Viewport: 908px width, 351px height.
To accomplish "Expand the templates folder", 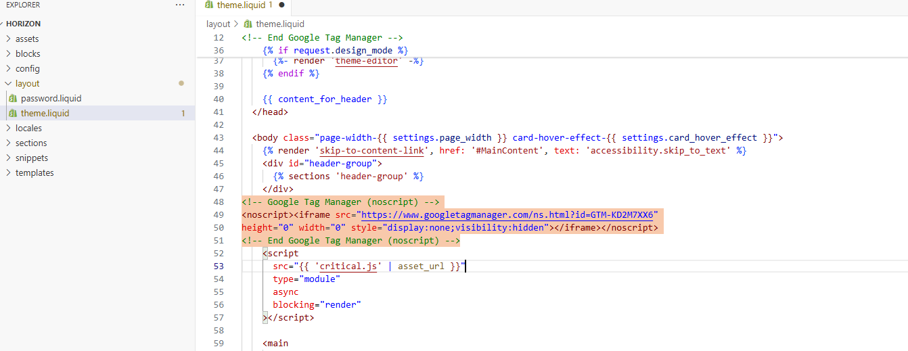I will point(35,172).
